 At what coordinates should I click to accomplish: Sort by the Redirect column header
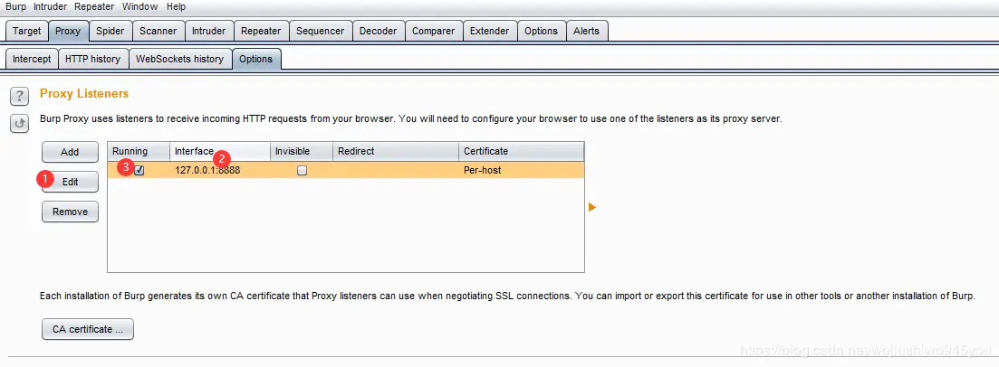396,151
